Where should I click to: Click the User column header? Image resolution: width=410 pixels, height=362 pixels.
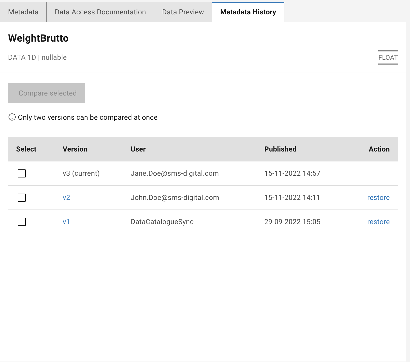tap(138, 149)
